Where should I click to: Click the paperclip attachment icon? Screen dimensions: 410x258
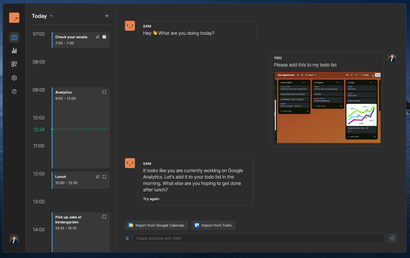pyautogui.click(x=127, y=238)
